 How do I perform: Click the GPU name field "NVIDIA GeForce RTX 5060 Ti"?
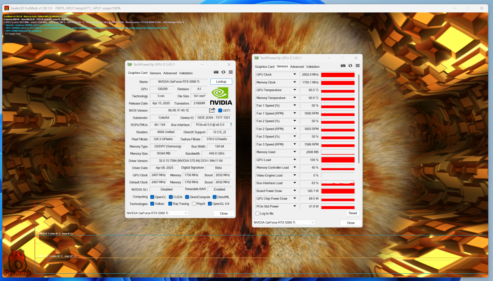pos(179,82)
